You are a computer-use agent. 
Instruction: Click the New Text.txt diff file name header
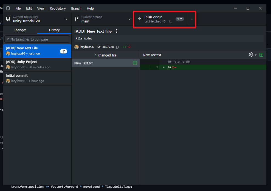(152, 55)
